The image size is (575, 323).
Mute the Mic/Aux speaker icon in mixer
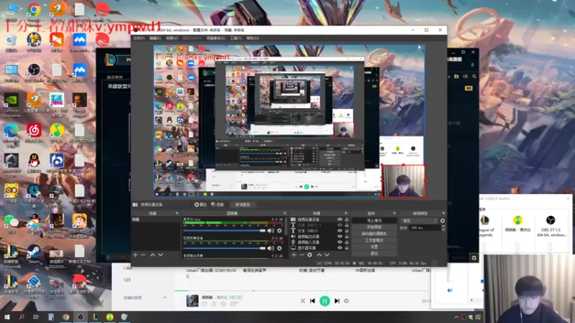pyautogui.click(x=271, y=230)
